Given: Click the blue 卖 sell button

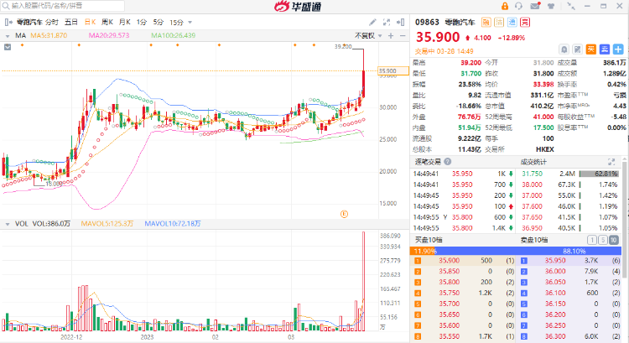Looking at the screenshot, I should pyautogui.click(x=605, y=49).
